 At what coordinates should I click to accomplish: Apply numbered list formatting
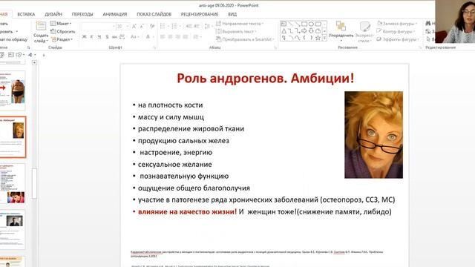[175, 27]
